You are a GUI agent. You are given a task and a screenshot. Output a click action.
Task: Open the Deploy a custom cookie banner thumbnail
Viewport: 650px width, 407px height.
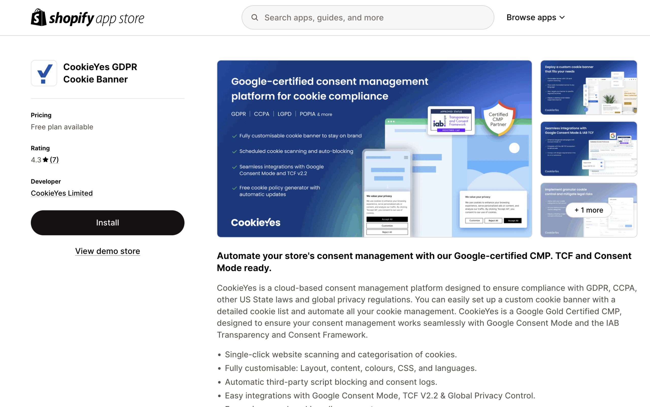tap(589, 87)
